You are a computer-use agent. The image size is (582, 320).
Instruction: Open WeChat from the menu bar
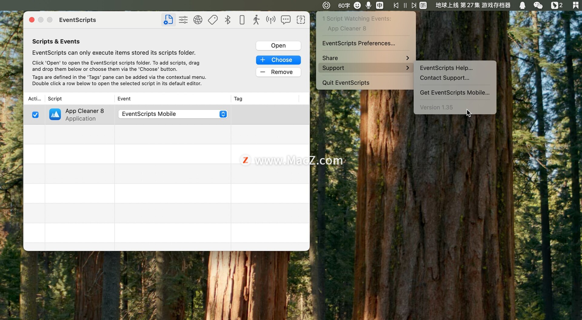point(538,5)
